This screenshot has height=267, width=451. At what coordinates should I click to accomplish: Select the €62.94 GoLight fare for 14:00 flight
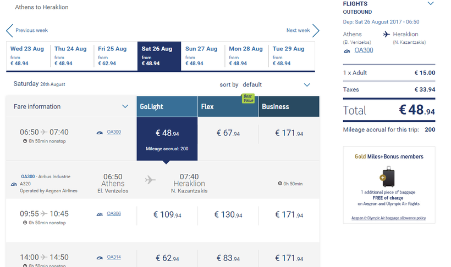(167, 258)
